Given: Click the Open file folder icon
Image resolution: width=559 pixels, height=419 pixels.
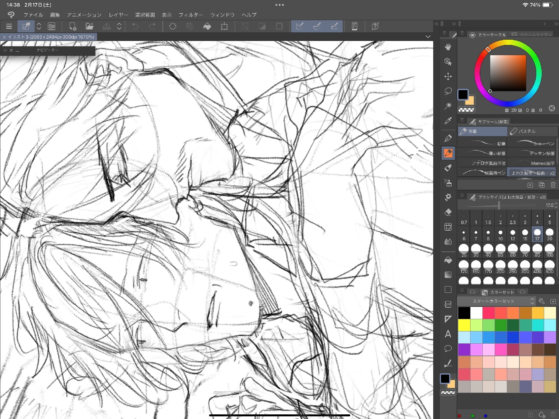Looking at the screenshot, I should 89,26.
